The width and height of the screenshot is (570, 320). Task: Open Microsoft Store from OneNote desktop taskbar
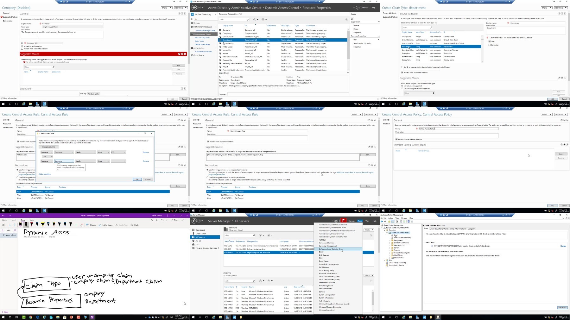pyautogui.click(x=65, y=317)
